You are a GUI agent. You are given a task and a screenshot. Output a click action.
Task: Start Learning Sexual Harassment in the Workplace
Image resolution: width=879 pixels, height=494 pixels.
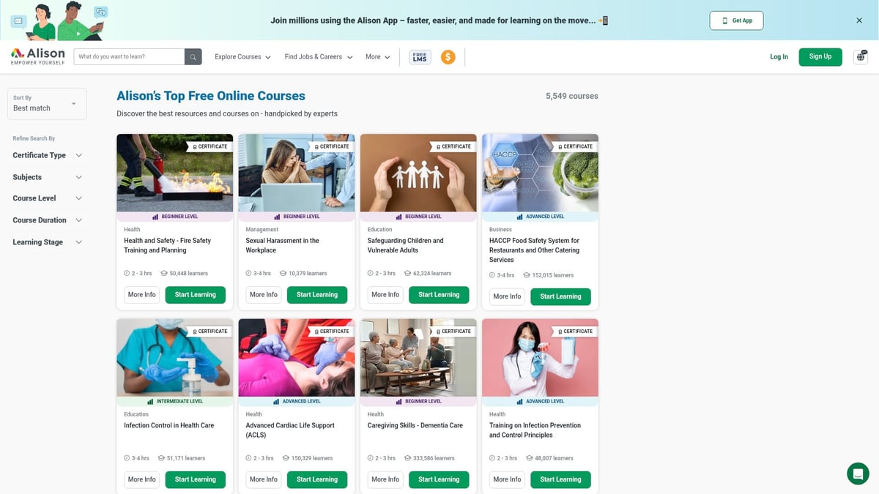pyautogui.click(x=317, y=295)
